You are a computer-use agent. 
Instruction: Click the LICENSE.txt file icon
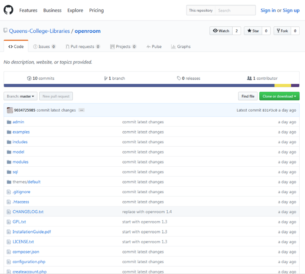point(9,242)
